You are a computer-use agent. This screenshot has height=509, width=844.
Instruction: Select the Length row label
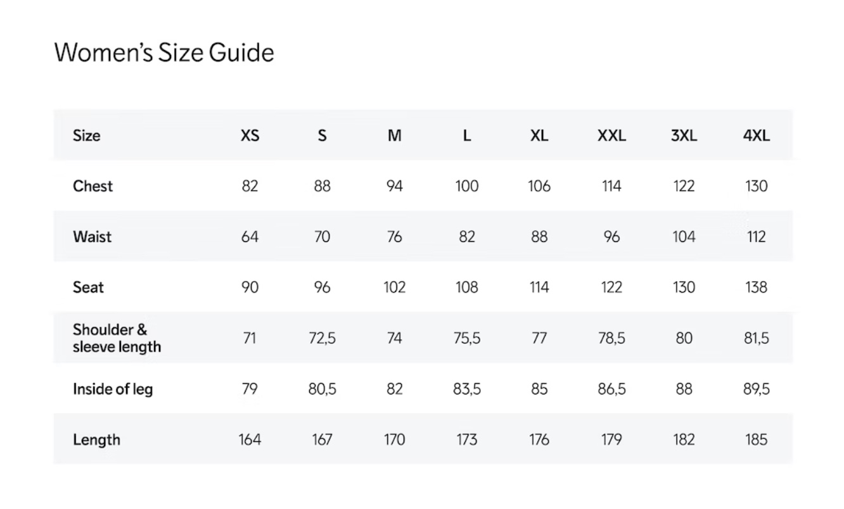(x=96, y=439)
